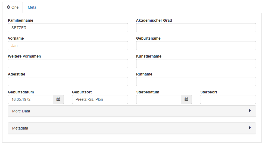Click the gear icon on One tab

click(8, 7)
